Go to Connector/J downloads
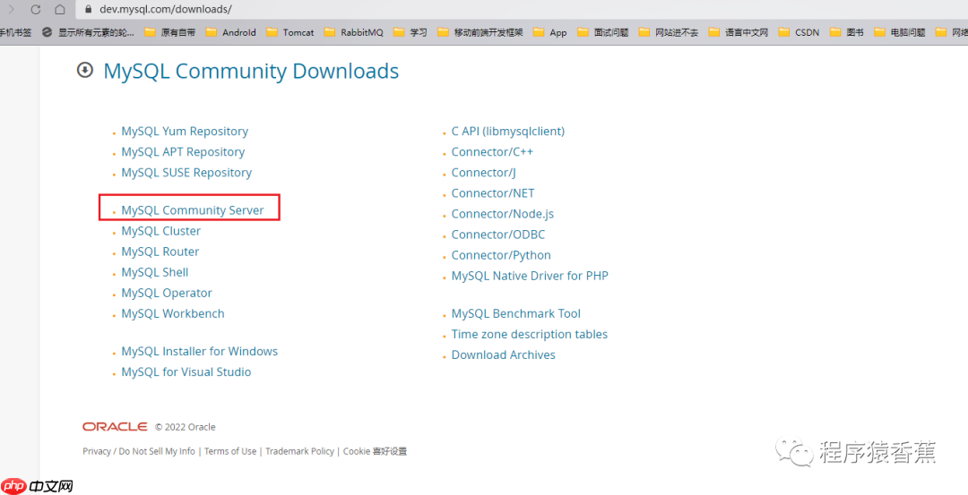Screen dimensions: 968x495 pyautogui.click(x=483, y=173)
